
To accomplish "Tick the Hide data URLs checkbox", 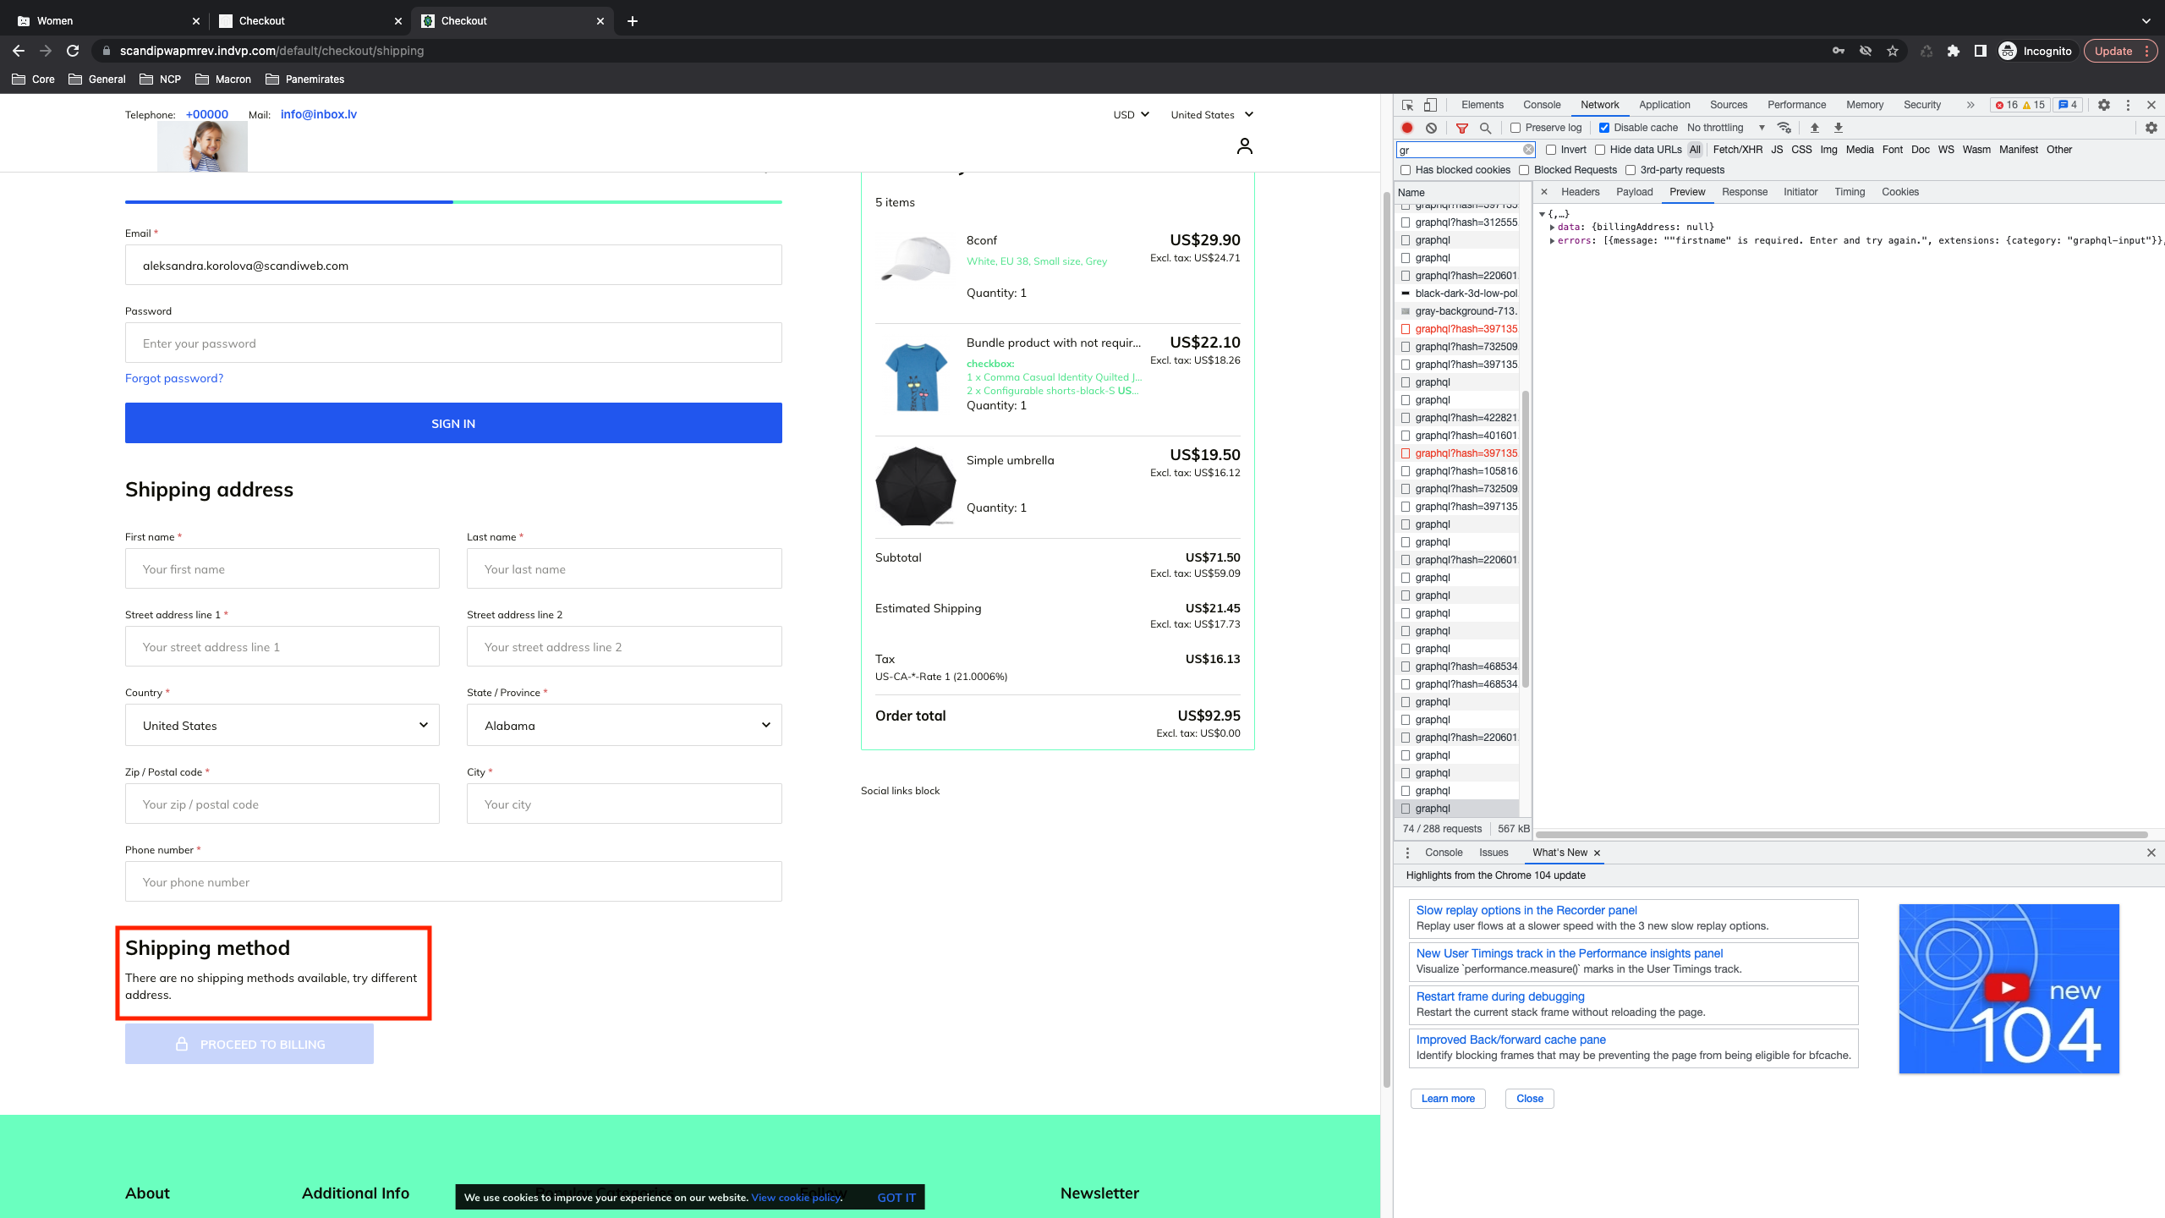I will point(1600,150).
